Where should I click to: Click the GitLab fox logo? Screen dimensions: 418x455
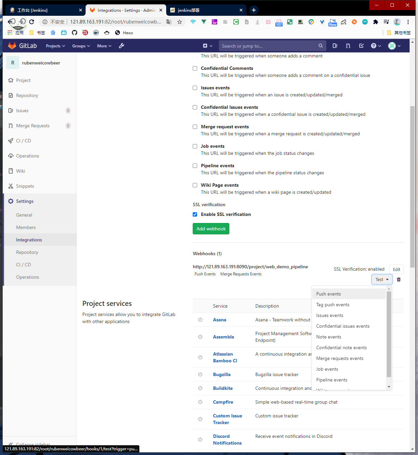12,46
